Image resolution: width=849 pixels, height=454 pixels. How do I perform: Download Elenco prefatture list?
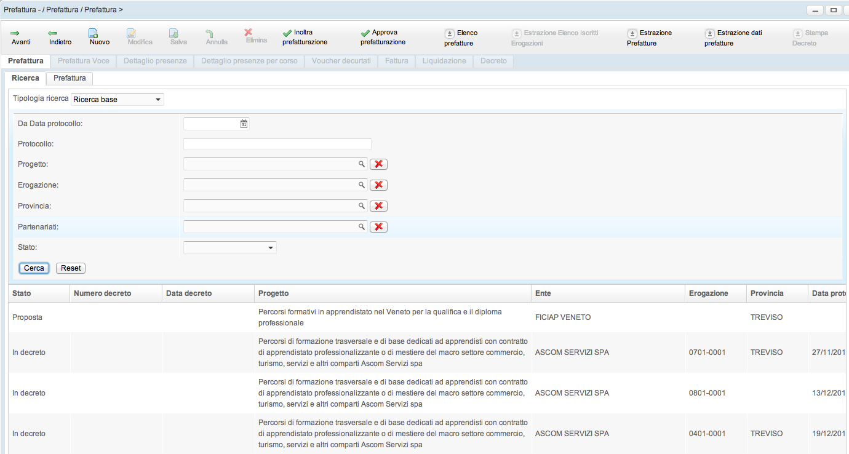coord(449,33)
